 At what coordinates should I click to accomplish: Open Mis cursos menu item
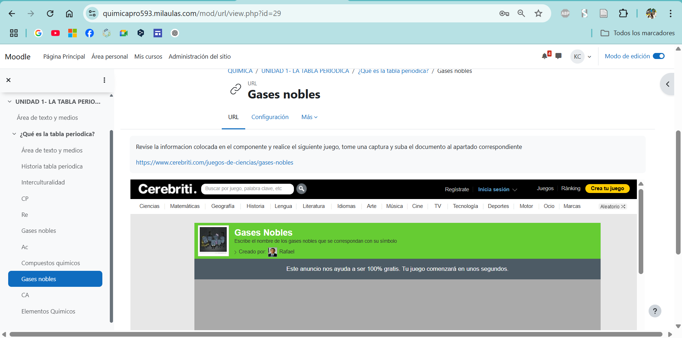click(x=148, y=57)
